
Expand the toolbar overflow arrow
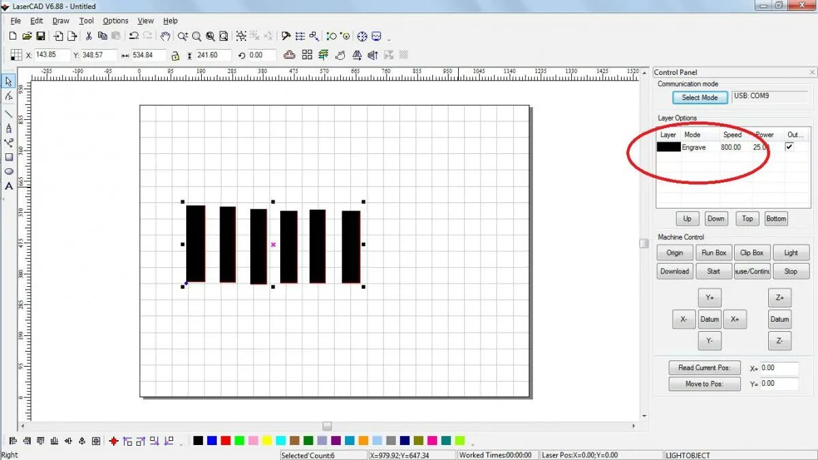coord(389,40)
